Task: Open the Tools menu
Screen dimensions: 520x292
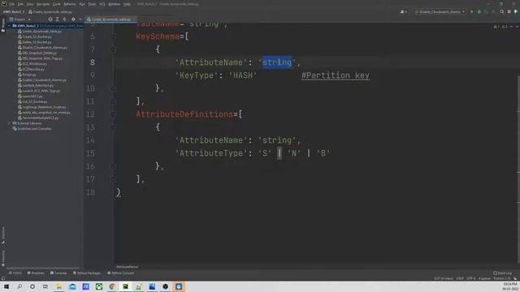Action: tap(92, 4)
